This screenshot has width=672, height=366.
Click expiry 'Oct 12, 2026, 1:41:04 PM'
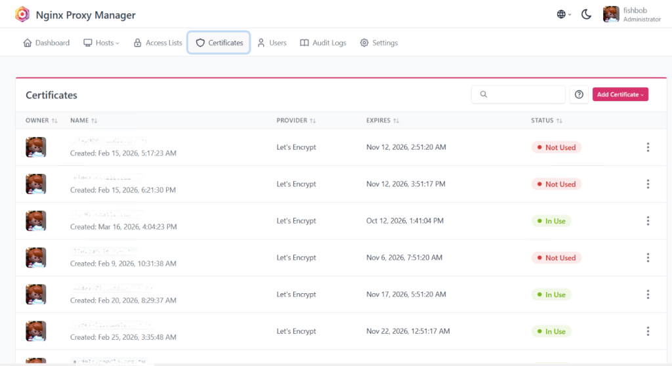404,220
